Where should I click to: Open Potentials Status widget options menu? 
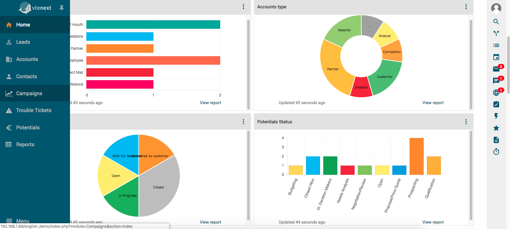(466, 122)
